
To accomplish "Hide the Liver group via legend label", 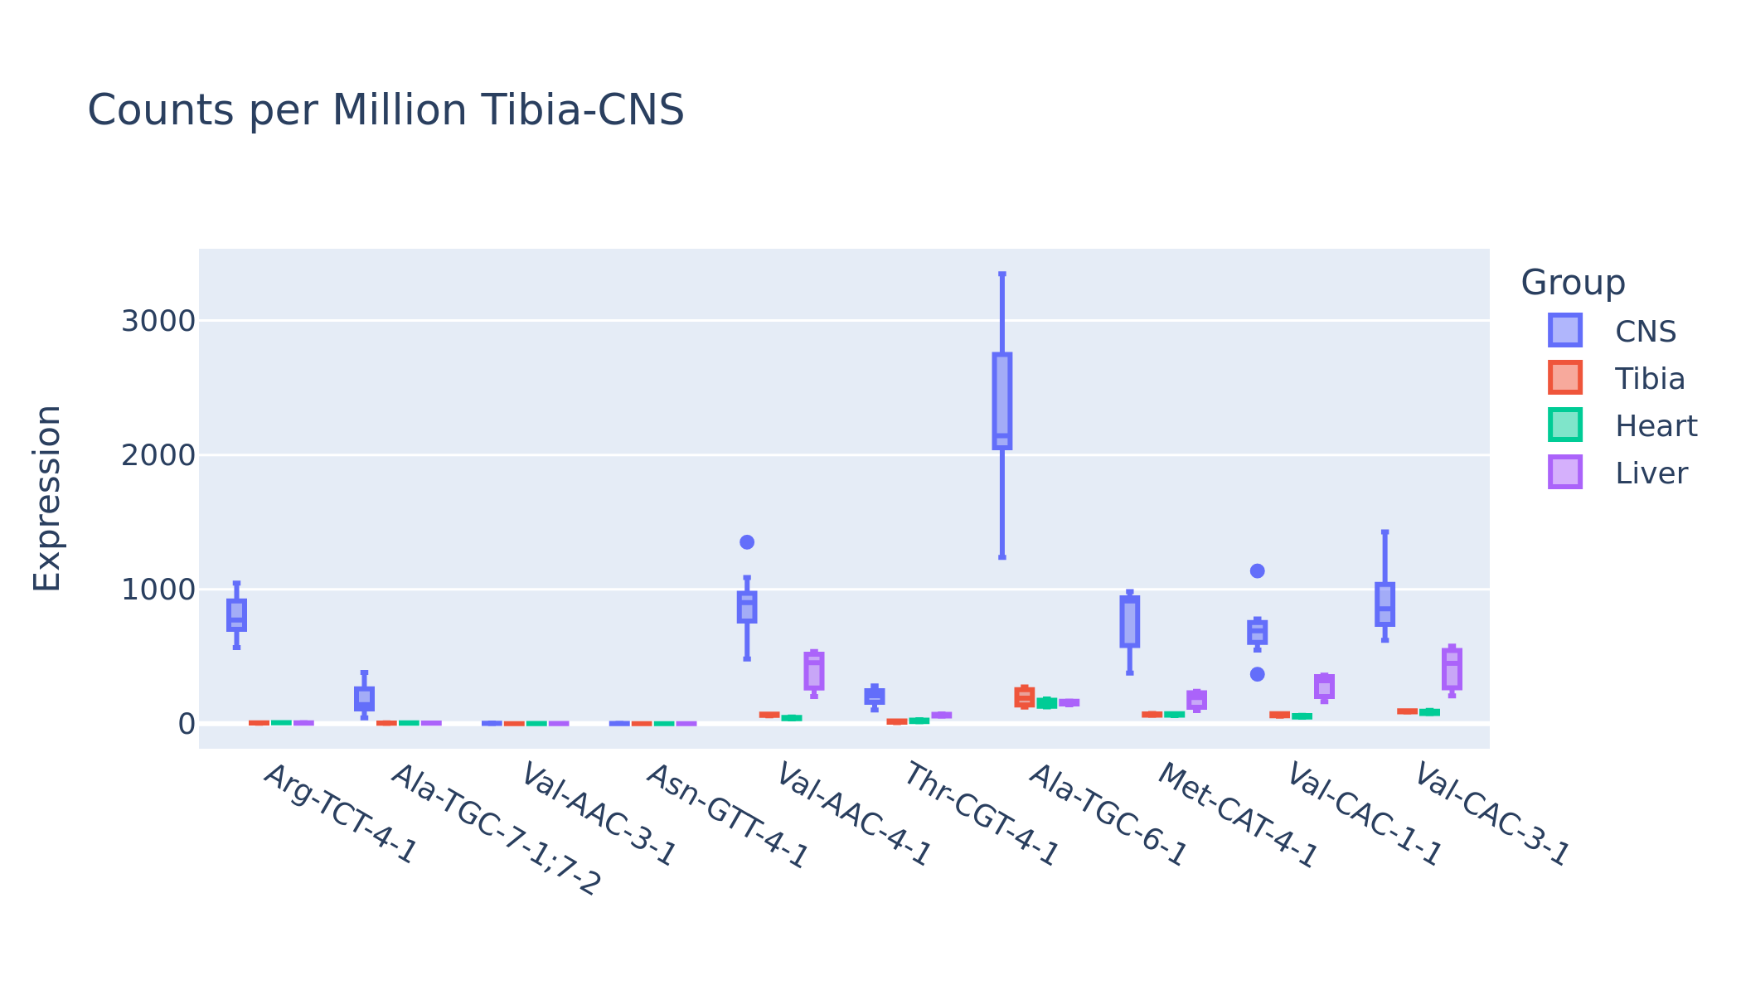I will click(x=1651, y=473).
